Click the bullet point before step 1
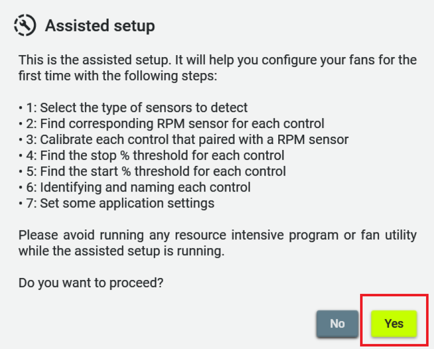 point(20,108)
